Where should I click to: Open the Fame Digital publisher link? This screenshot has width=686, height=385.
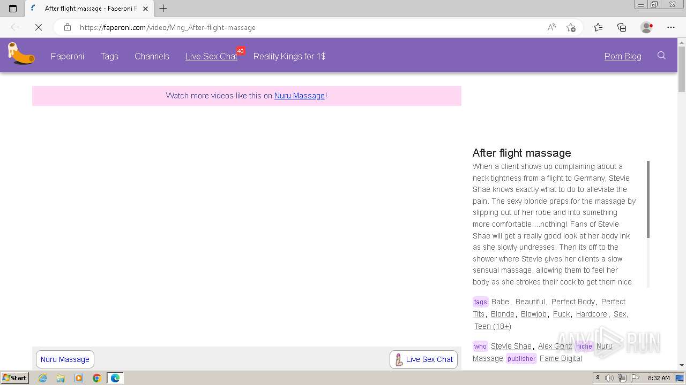click(x=561, y=358)
